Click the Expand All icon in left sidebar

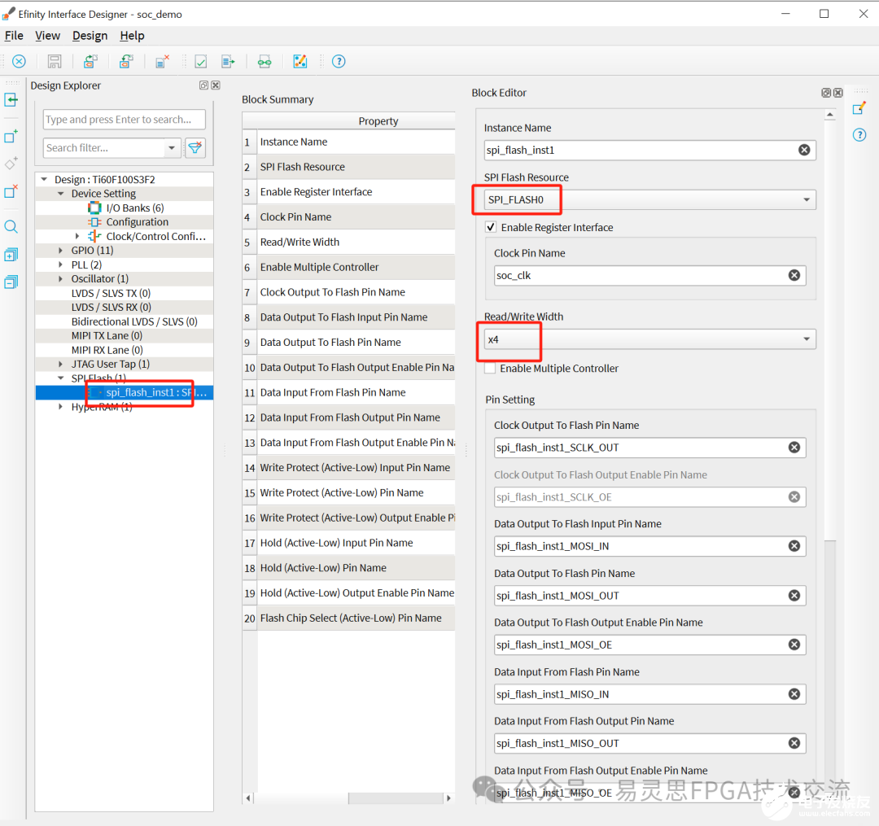click(11, 255)
